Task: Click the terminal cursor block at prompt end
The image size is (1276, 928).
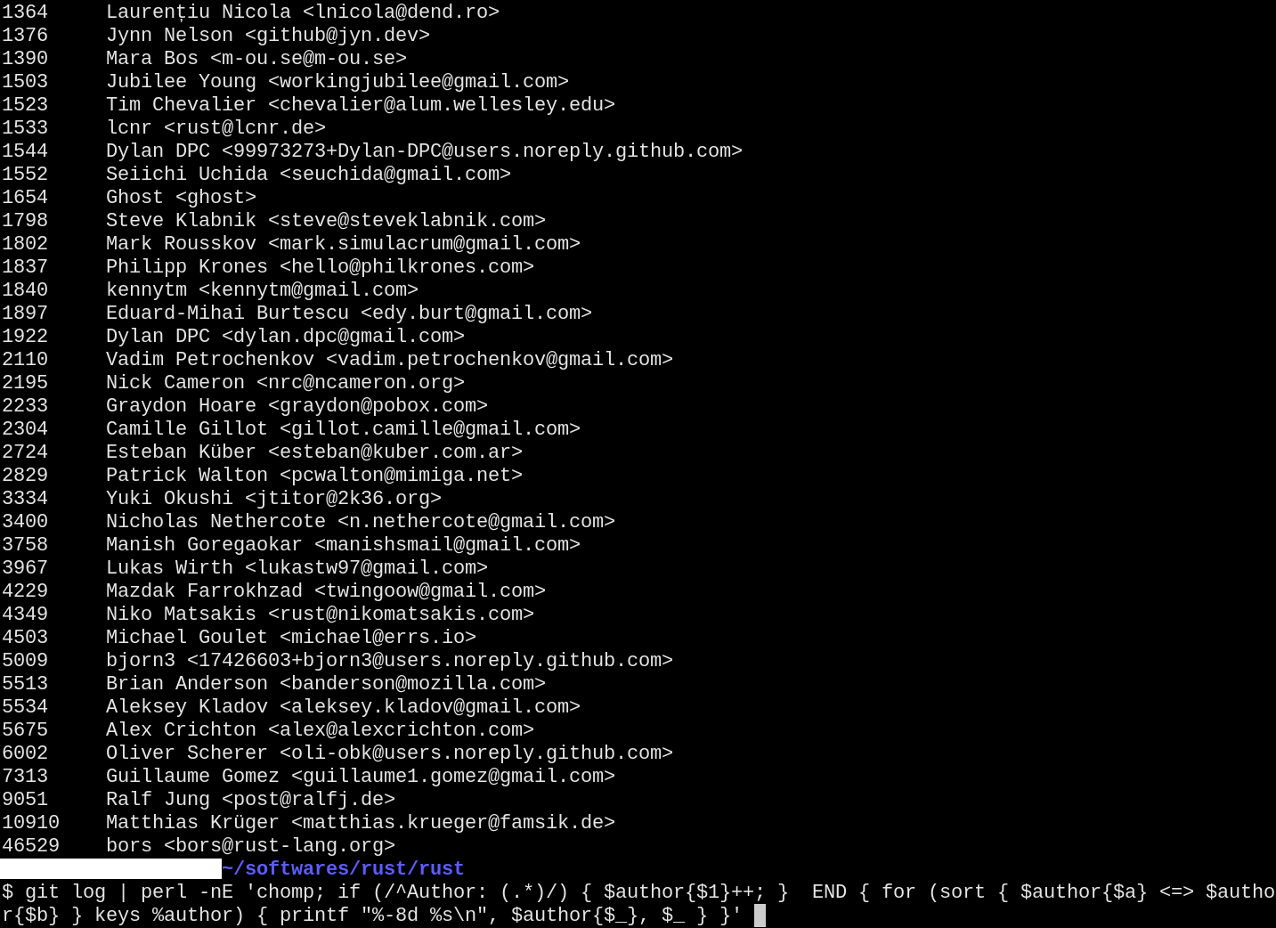Action: 760,916
